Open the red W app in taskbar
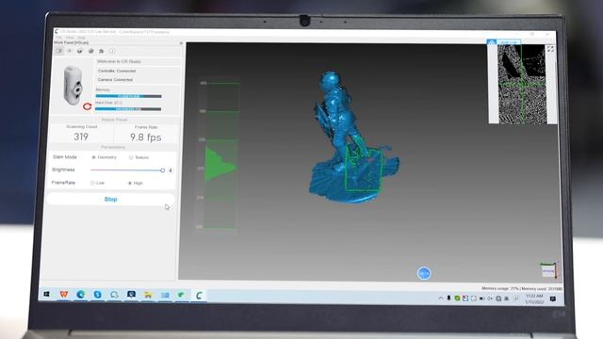This screenshot has height=339, width=603. (x=64, y=294)
